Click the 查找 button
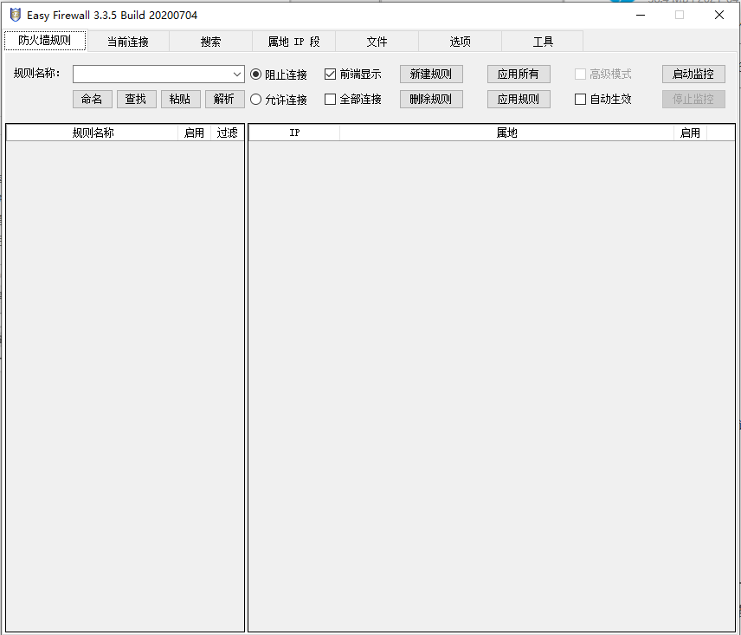Image resolution: width=741 pixels, height=635 pixels. pyautogui.click(x=136, y=100)
